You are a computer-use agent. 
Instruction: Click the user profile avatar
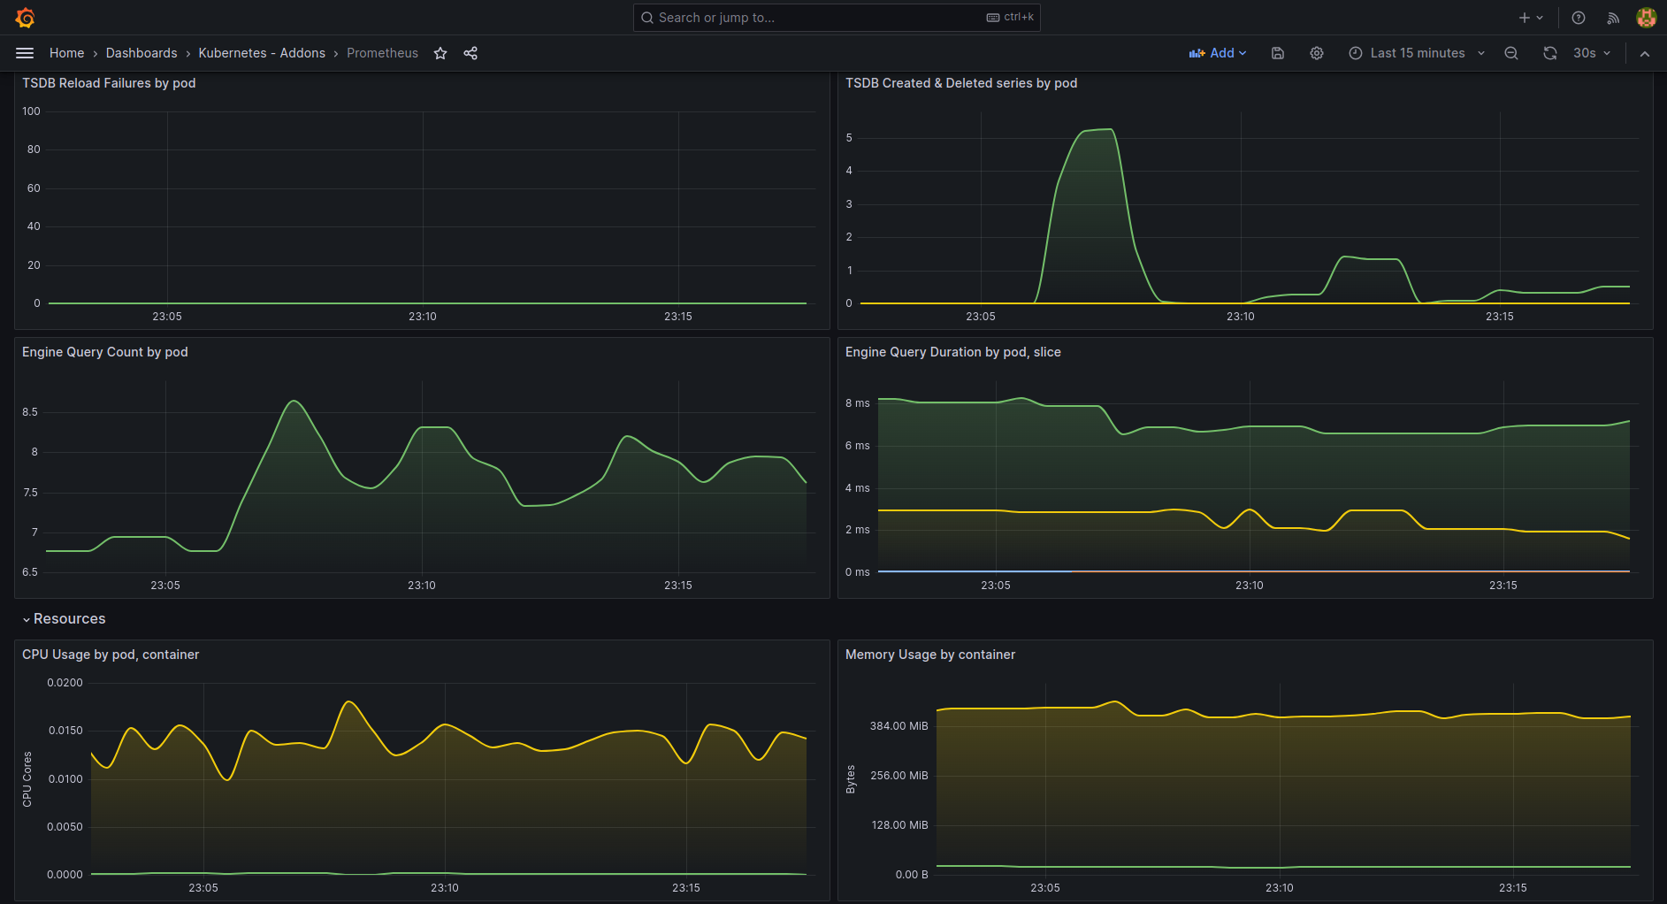1647,18
